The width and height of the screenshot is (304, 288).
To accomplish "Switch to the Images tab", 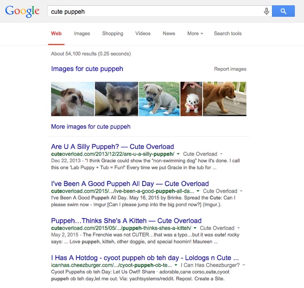I will point(82,33).
